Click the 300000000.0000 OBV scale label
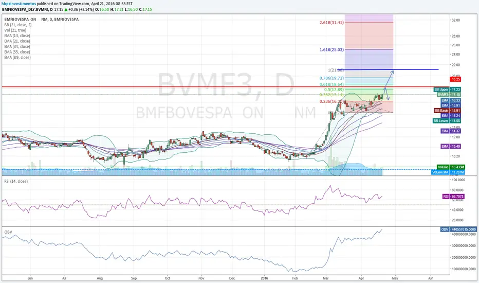 (x=464, y=245)
